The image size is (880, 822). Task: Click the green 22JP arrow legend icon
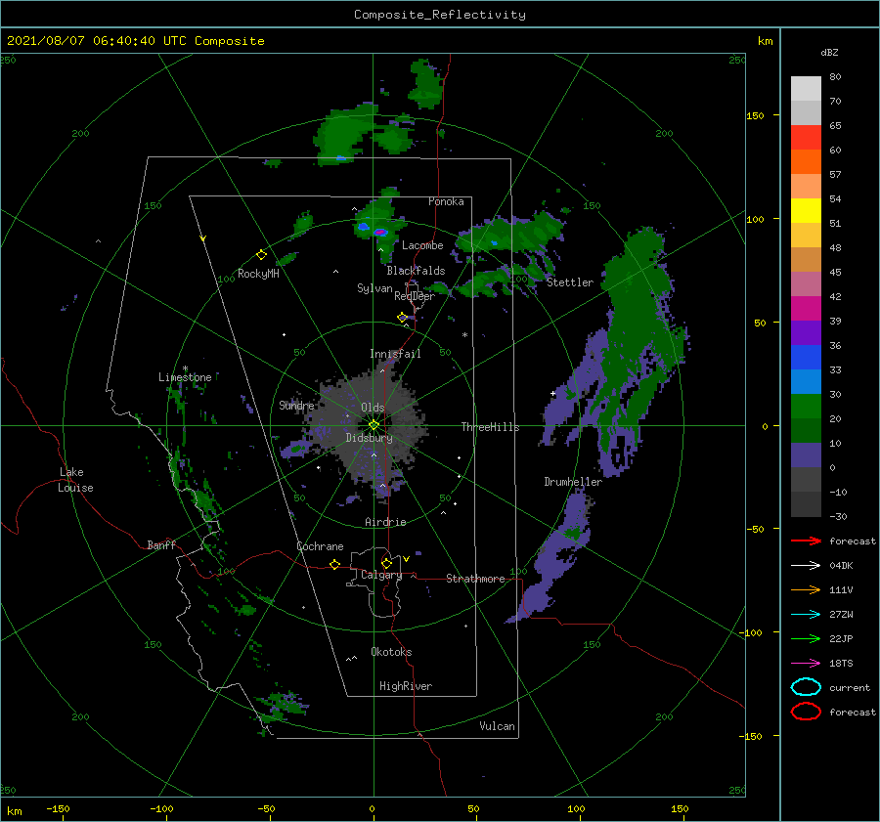coord(806,638)
